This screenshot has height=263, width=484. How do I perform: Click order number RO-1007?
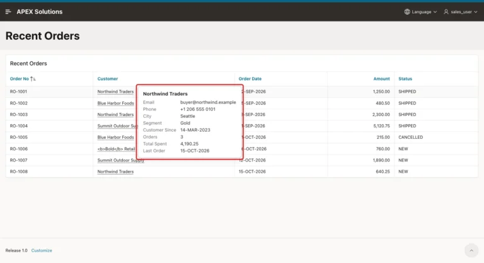tap(18, 160)
